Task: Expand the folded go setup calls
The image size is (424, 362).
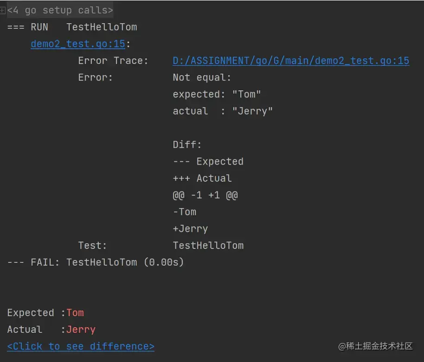Action: tap(2, 11)
